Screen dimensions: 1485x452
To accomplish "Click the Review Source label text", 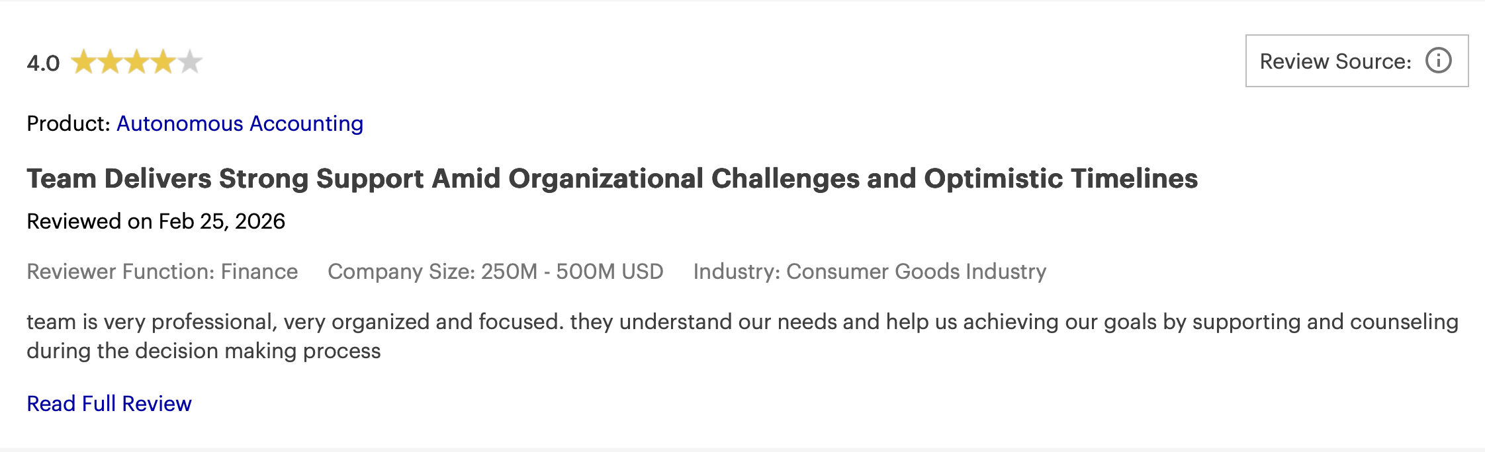I will (1335, 61).
